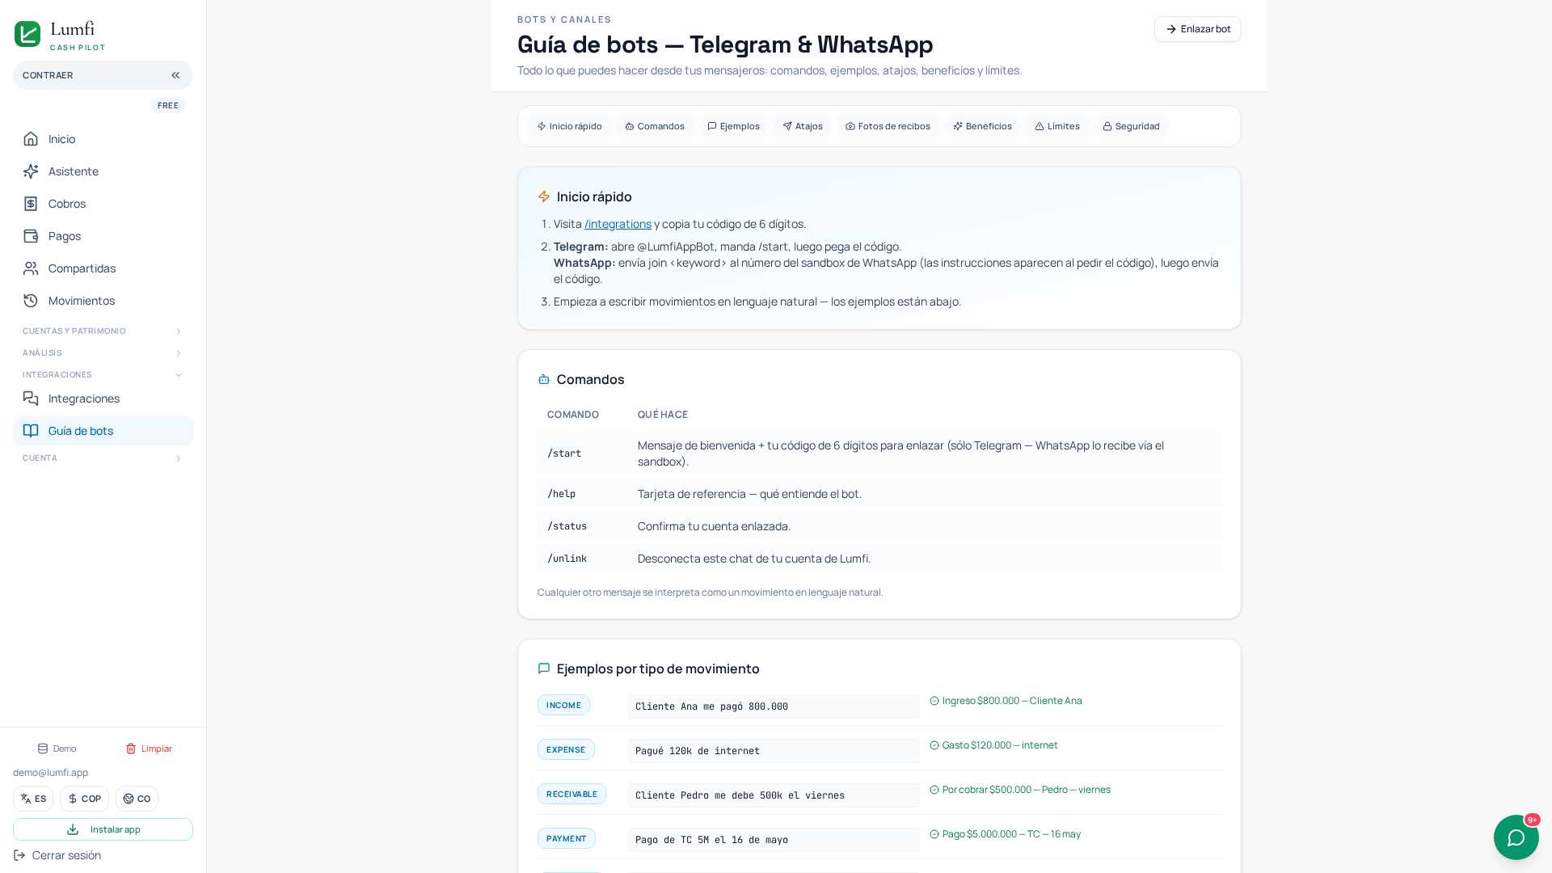This screenshot has width=1552, height=873.
Task: Open Pagos via wallet icon
Action: coord(31,236)
